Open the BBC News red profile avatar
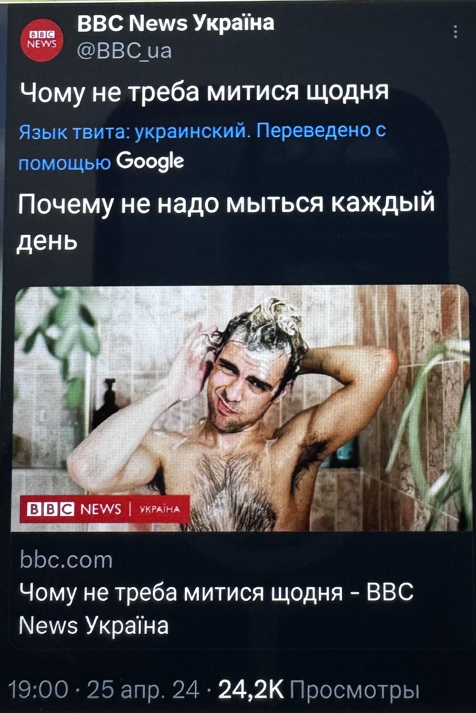 coord(42,40)
